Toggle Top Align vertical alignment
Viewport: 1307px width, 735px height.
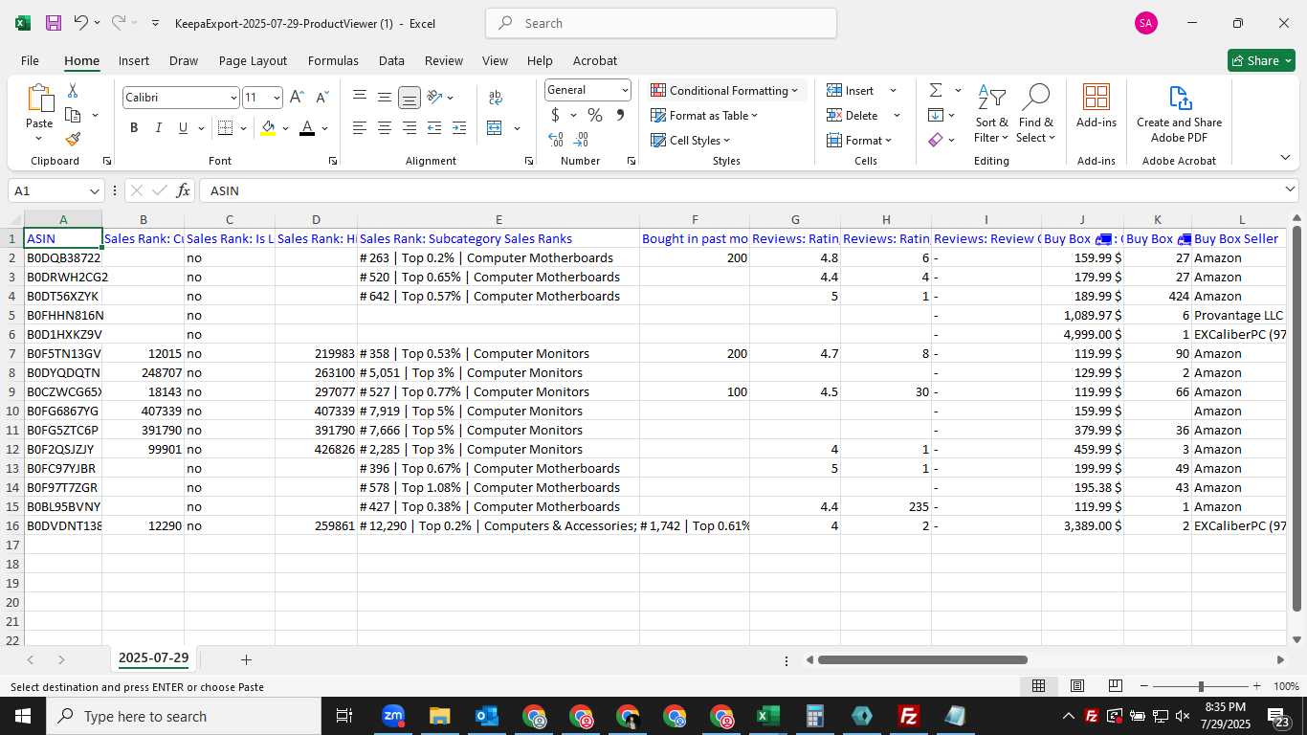click(x=360, y=97)
